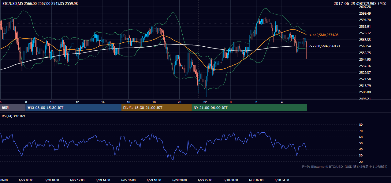Click the orange 40 SMA 2574.08 label

point(324,35)
